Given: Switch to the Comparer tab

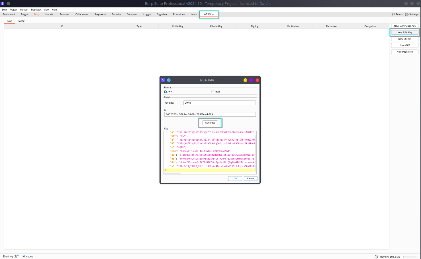Looking at the screenshot, I should (132, 14).
